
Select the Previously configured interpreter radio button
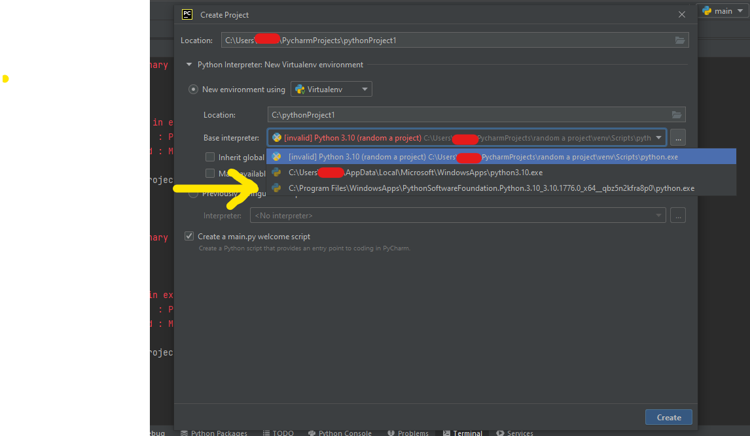tap(193, 194)
